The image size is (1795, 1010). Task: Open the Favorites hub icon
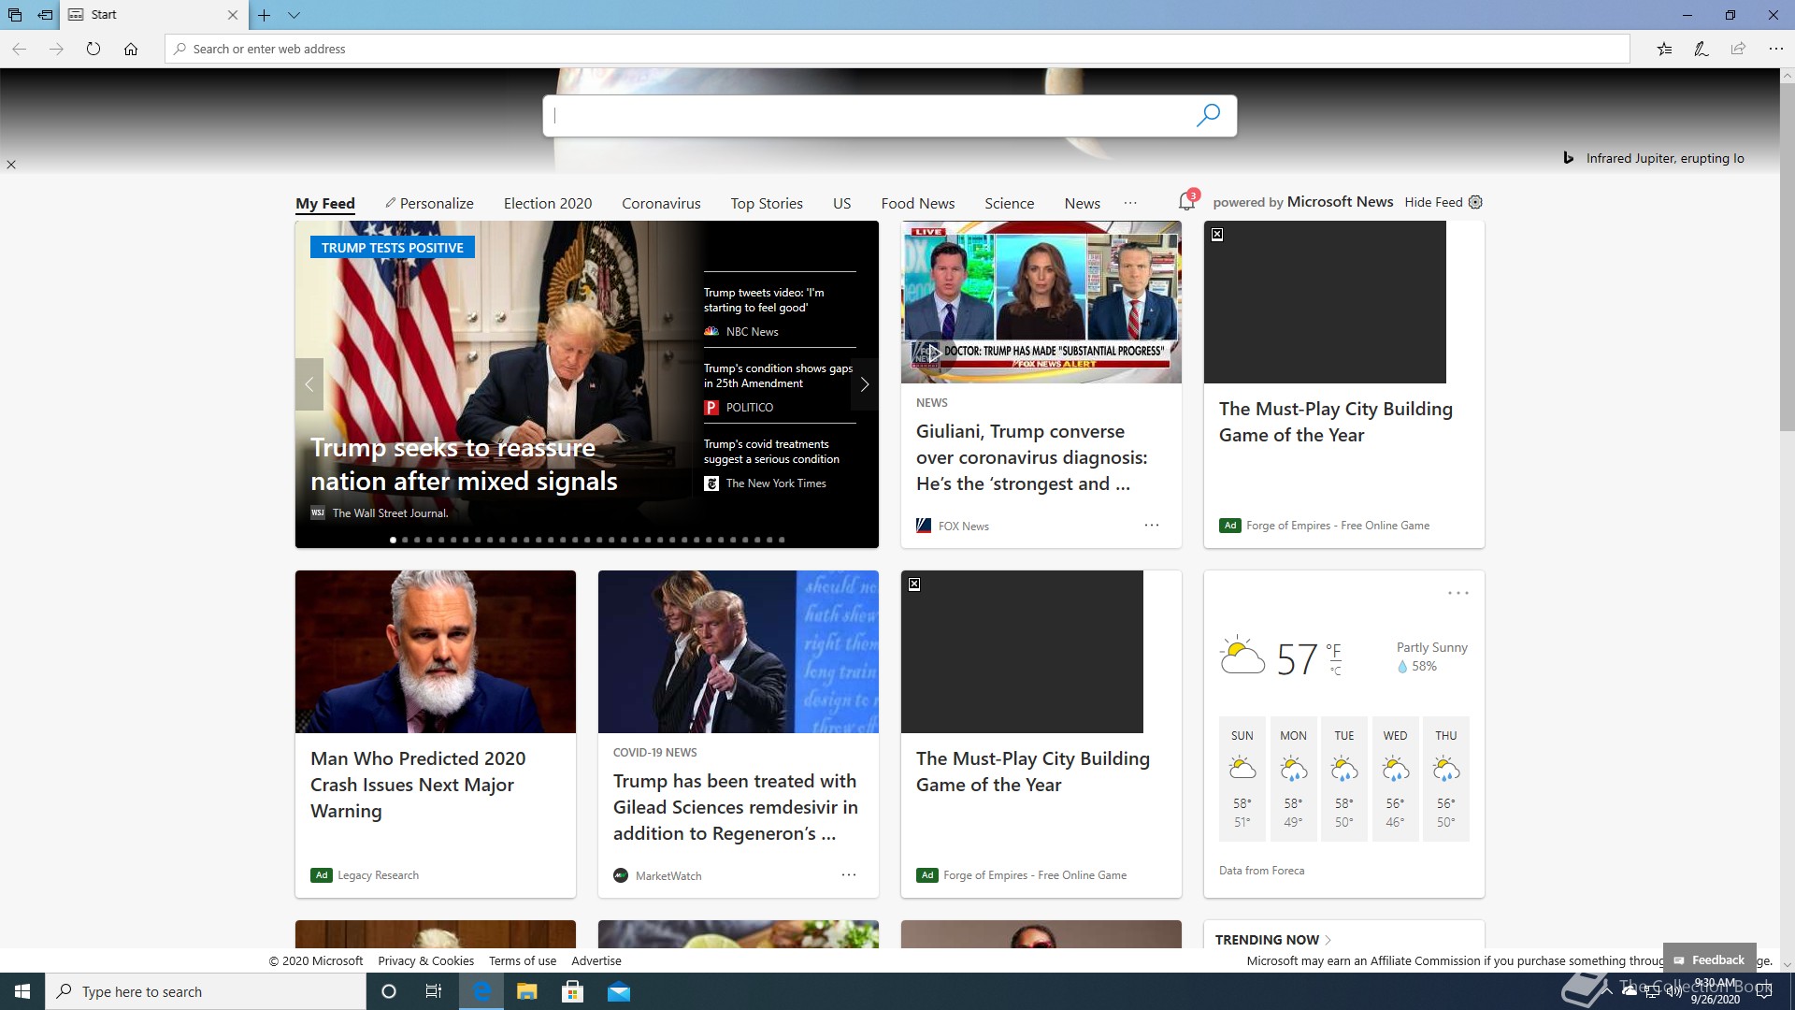click(x=1664, y=49)
